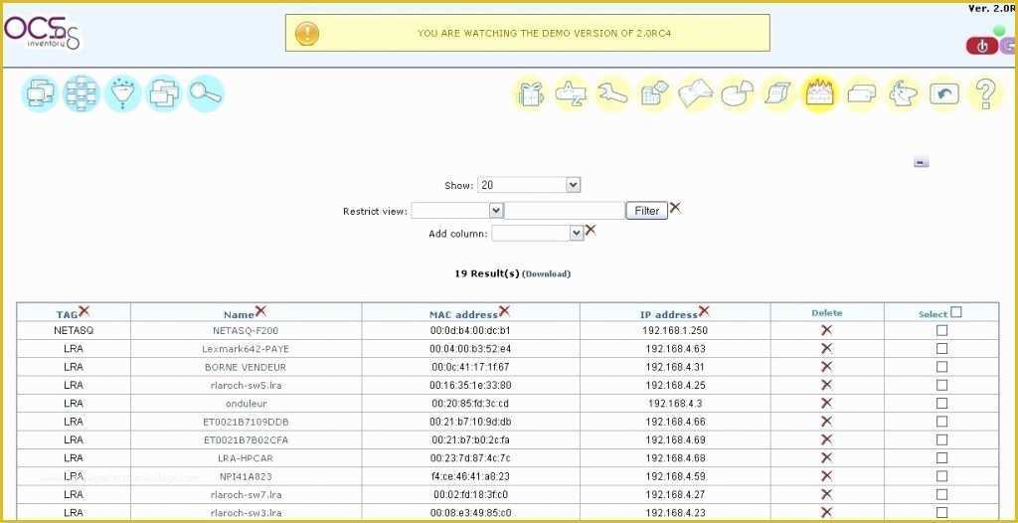
Task: Click the back arrow screen icon
Action: click(944, 94)
